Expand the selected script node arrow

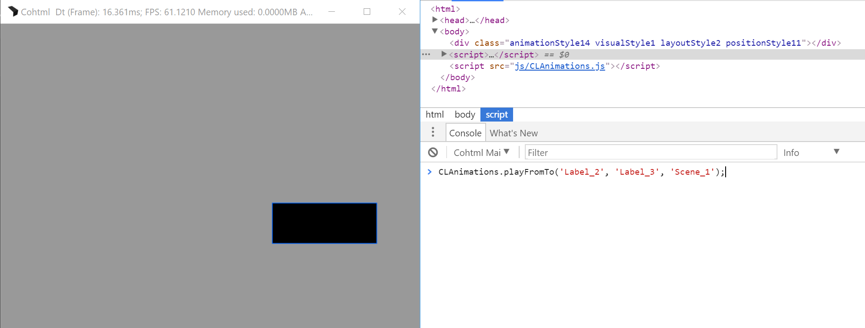[x=444, y=54]
